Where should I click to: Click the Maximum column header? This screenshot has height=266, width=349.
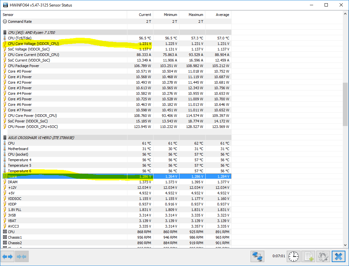tap(192, 15)
